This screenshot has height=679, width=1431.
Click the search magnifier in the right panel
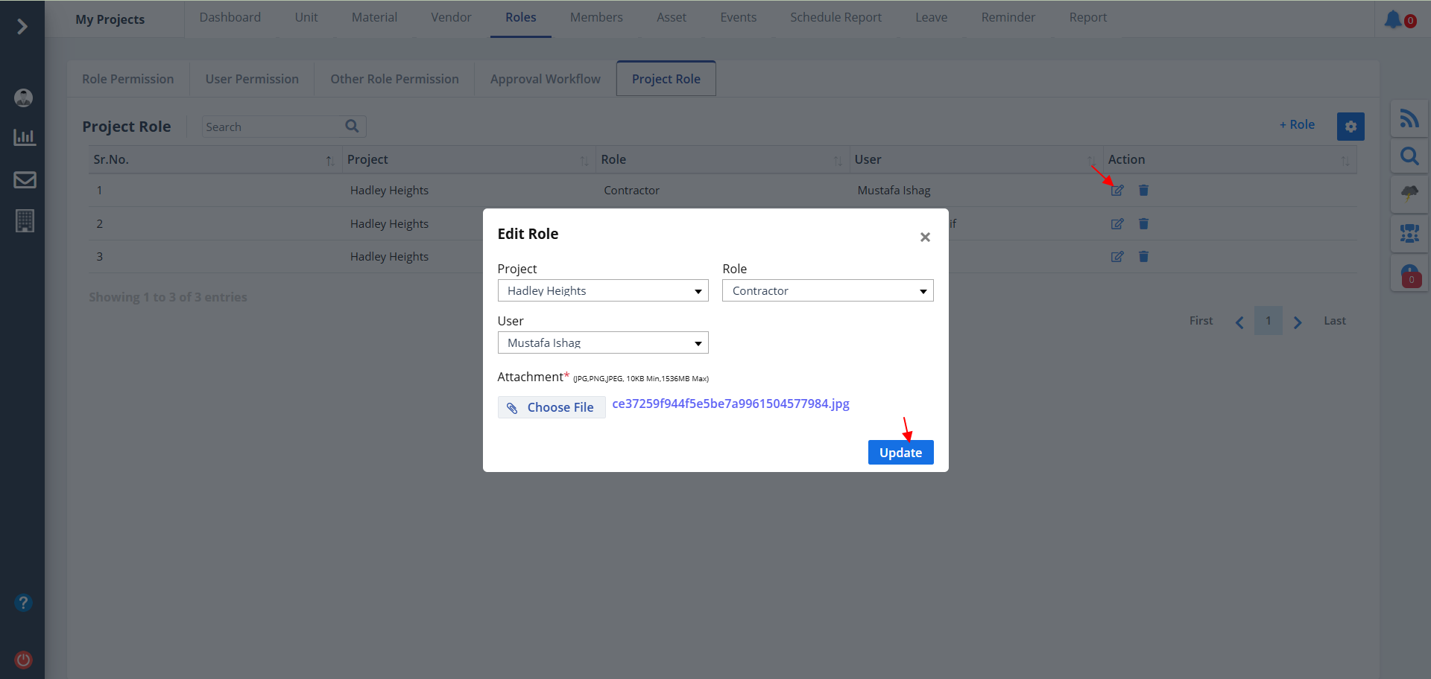tap(1409, 156)
